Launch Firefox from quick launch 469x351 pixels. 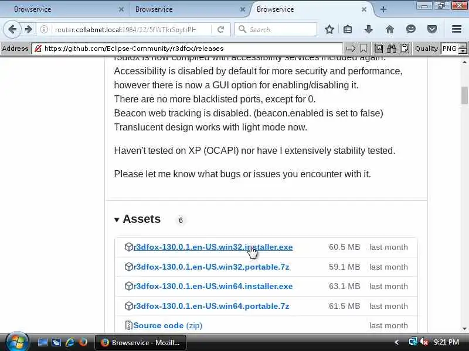coord(83,342)
